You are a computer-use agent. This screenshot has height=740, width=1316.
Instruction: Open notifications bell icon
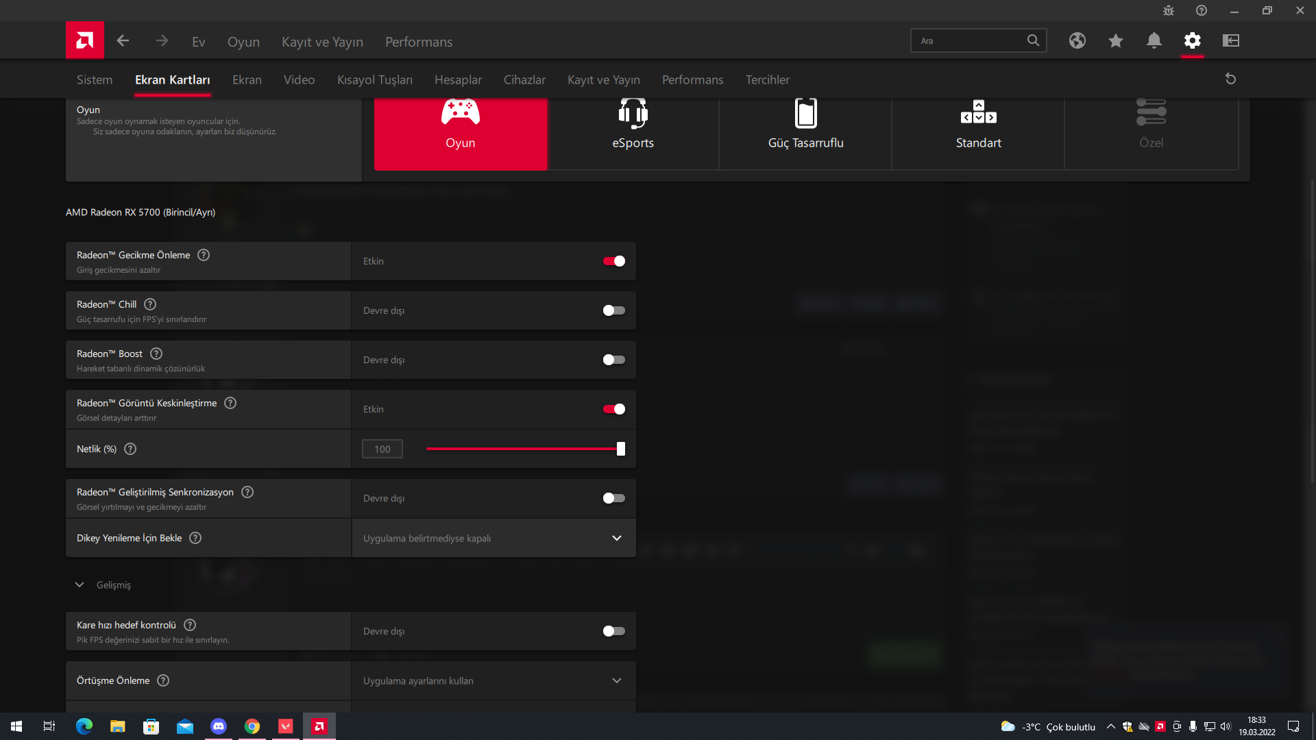1154,40
